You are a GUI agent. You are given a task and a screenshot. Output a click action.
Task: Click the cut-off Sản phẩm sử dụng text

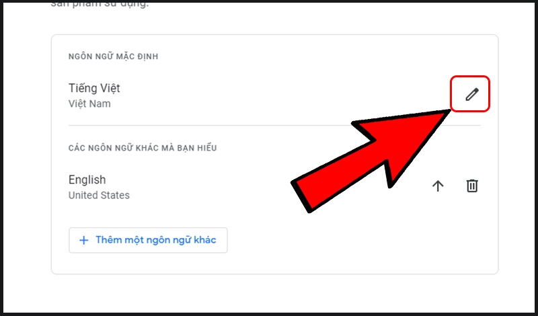pos(100,5)
